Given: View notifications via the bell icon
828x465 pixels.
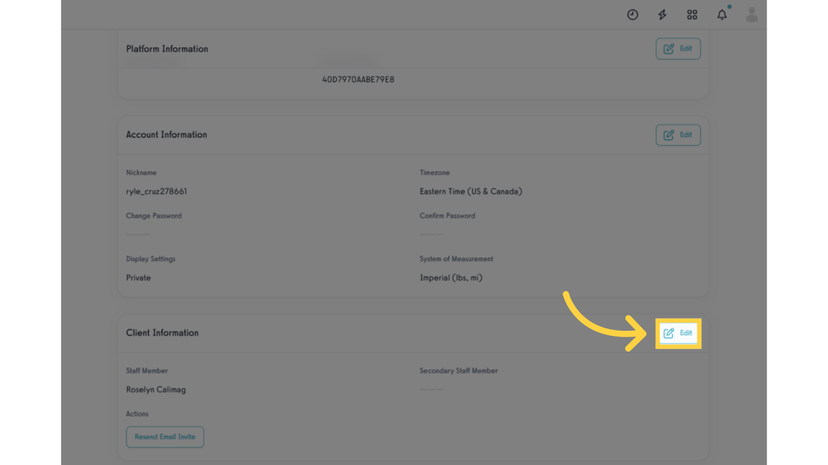Looking at the screenshot, I should point(722,15).
